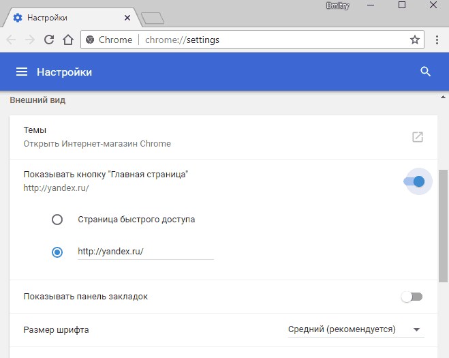Search settings with the magnifier icon
449x358 pixels.
click(x=426, y=72)
